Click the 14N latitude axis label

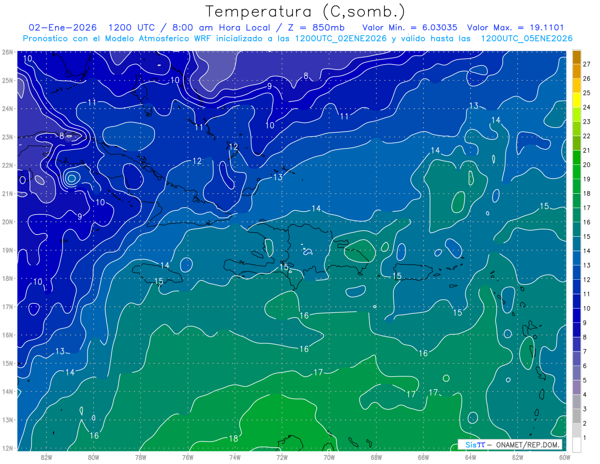pyautogui.click(x=7, y=391)
